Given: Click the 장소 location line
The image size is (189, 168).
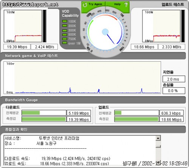Looking at the screenshot, I should [x=30, y=143].
